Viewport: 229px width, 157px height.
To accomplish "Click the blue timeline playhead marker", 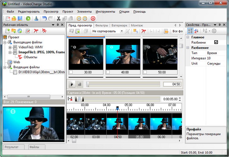I will (117, 108).
